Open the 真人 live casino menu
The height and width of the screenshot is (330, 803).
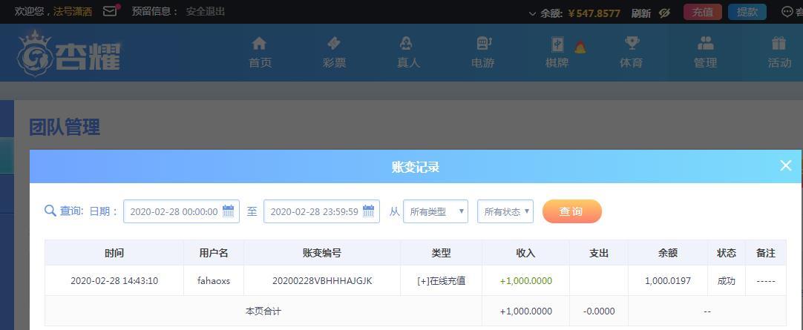409,62
